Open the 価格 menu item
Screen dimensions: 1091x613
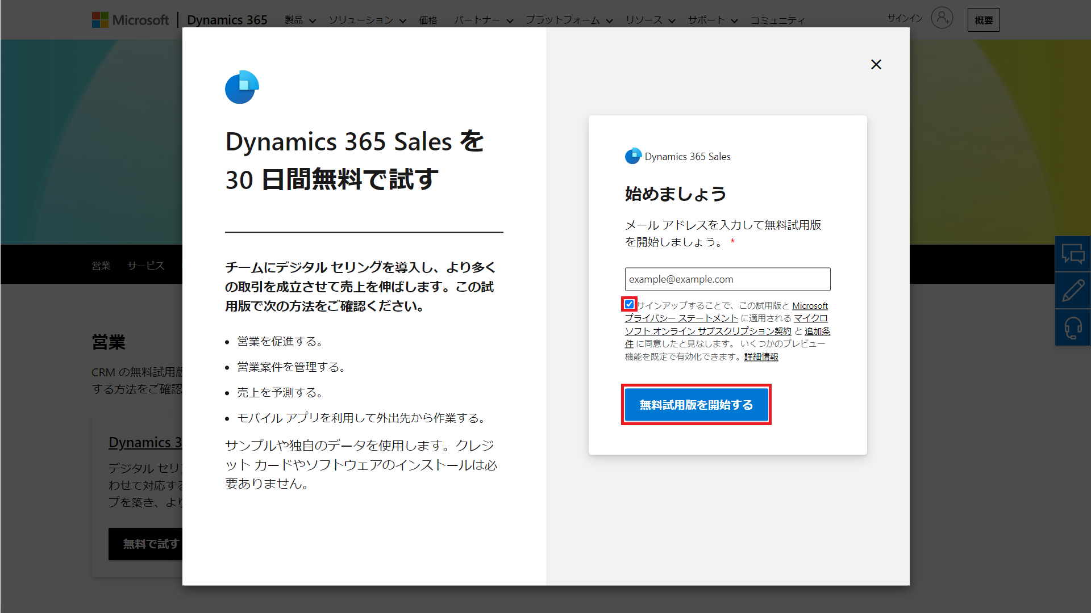pyautogui.click(x=428, y=20)
